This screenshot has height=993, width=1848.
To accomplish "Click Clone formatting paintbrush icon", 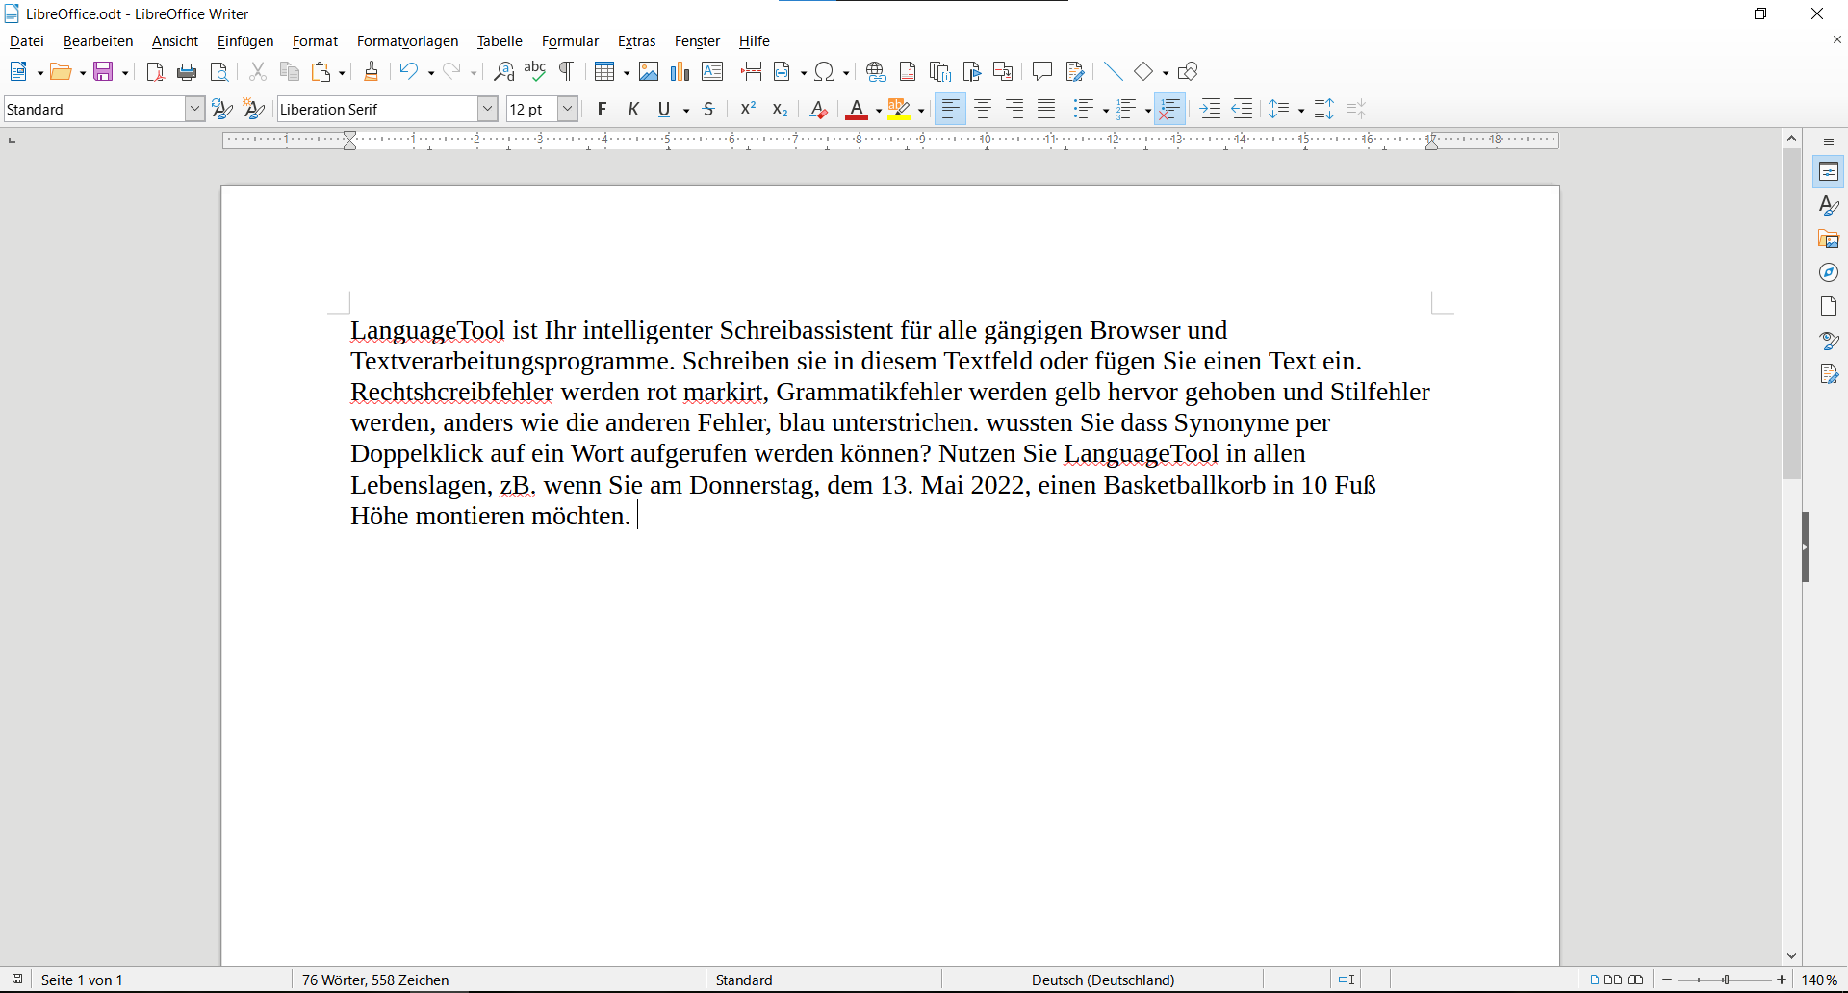I will pyautogui.click(x=372, y=71).
